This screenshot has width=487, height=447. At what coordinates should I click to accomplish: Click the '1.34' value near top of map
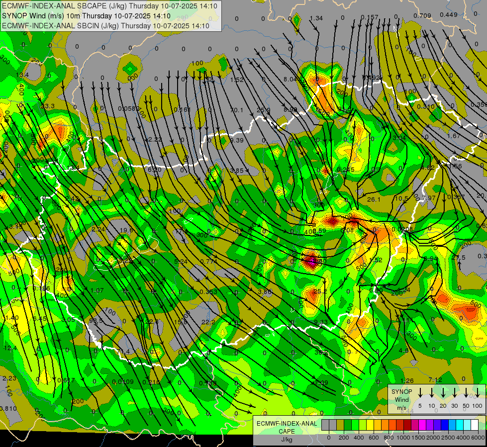(x=316, y=18)
